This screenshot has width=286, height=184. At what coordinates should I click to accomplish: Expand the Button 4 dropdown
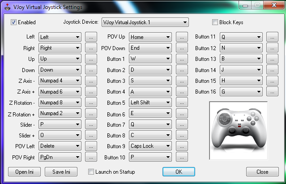pos(150,91)
